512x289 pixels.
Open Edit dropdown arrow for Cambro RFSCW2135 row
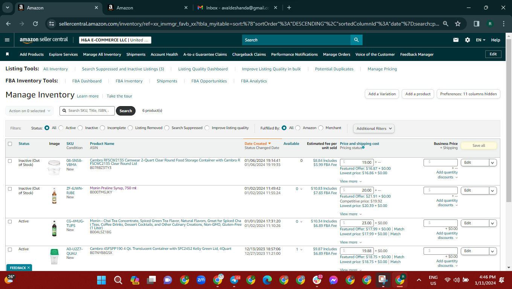pyautogui.click(x=493, y=163)
